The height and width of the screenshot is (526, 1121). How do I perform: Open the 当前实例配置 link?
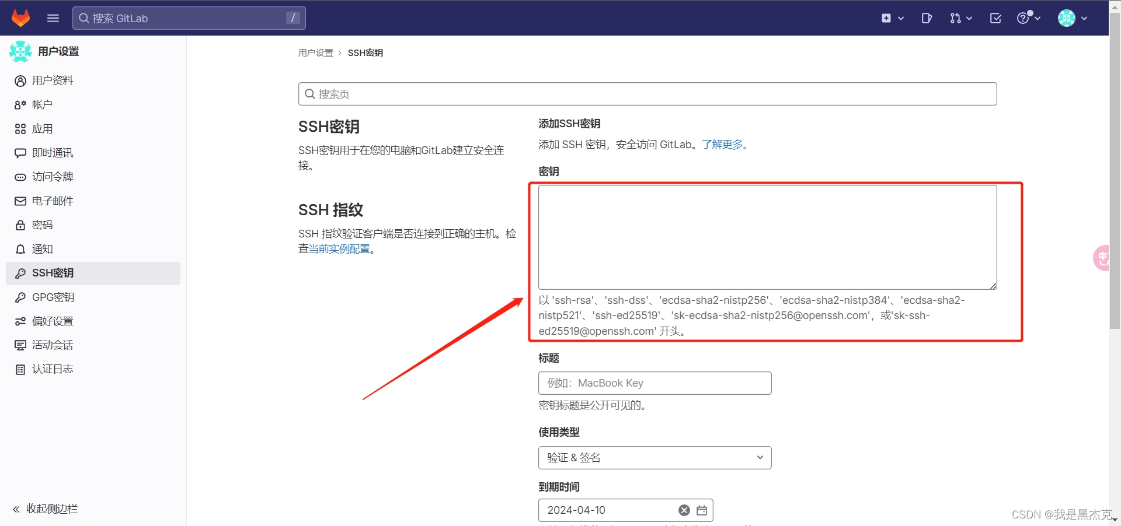[x=339, y=249]
